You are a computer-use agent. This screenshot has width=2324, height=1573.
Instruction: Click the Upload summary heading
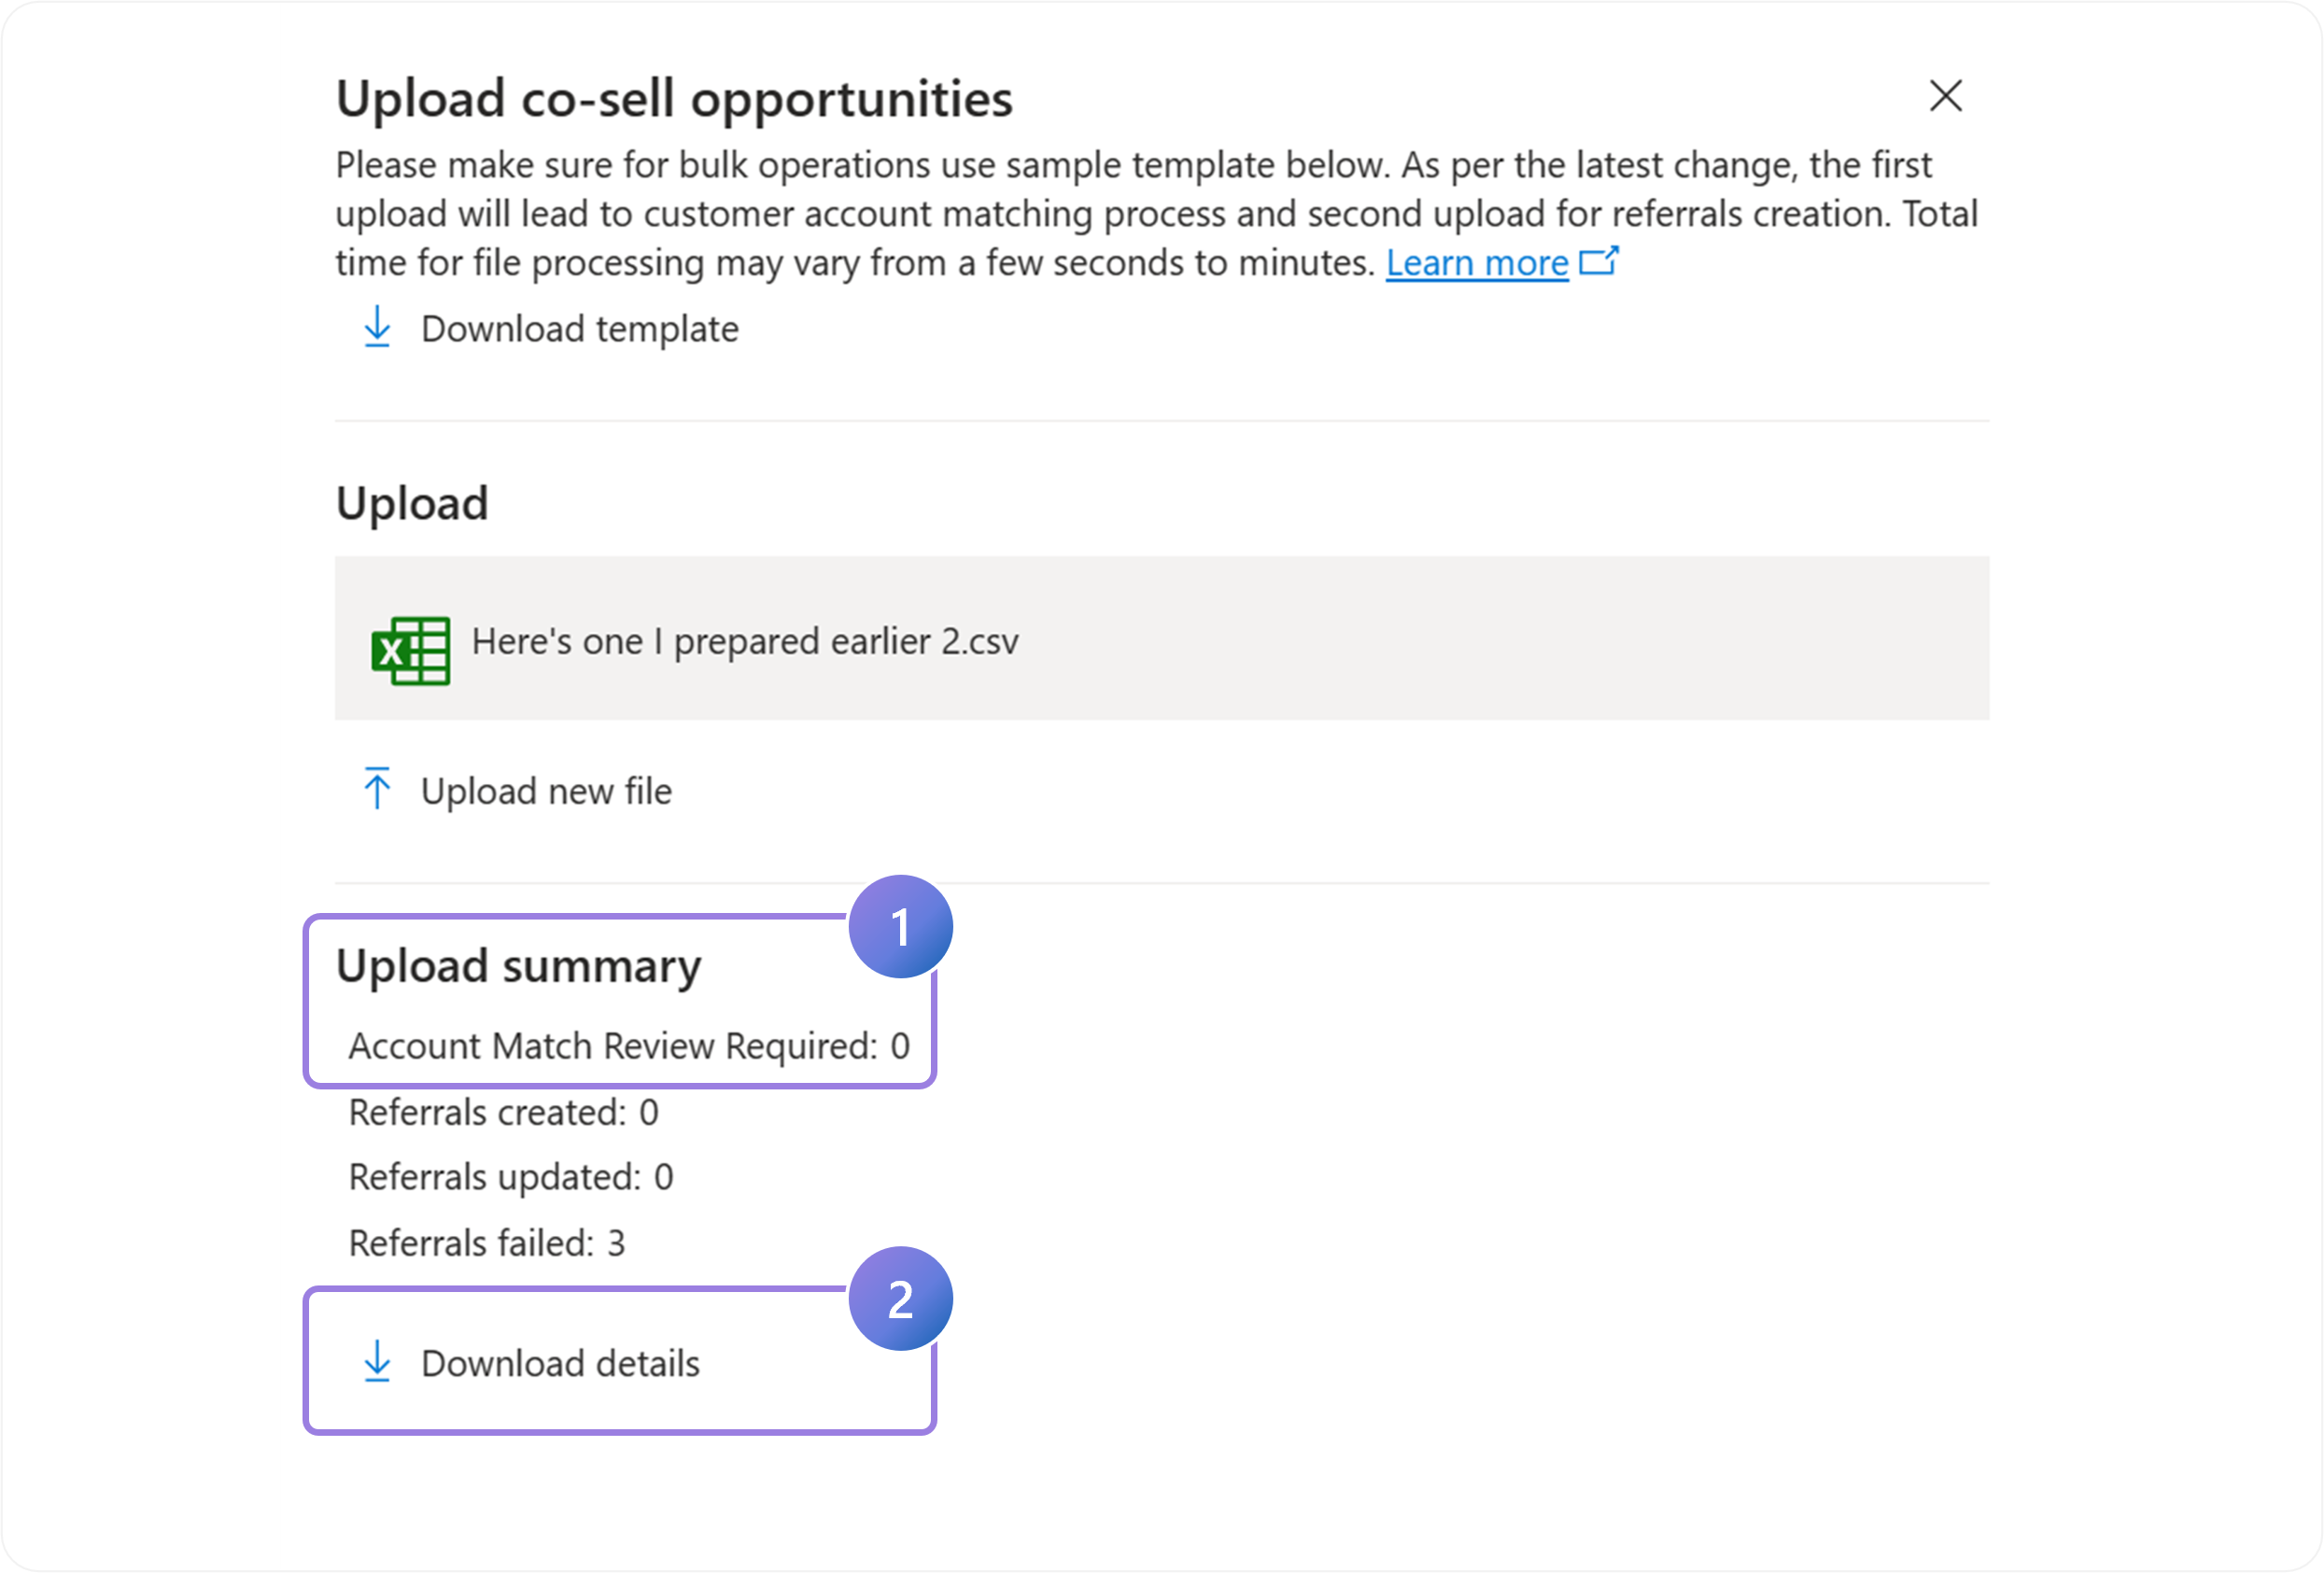point(518,966)
